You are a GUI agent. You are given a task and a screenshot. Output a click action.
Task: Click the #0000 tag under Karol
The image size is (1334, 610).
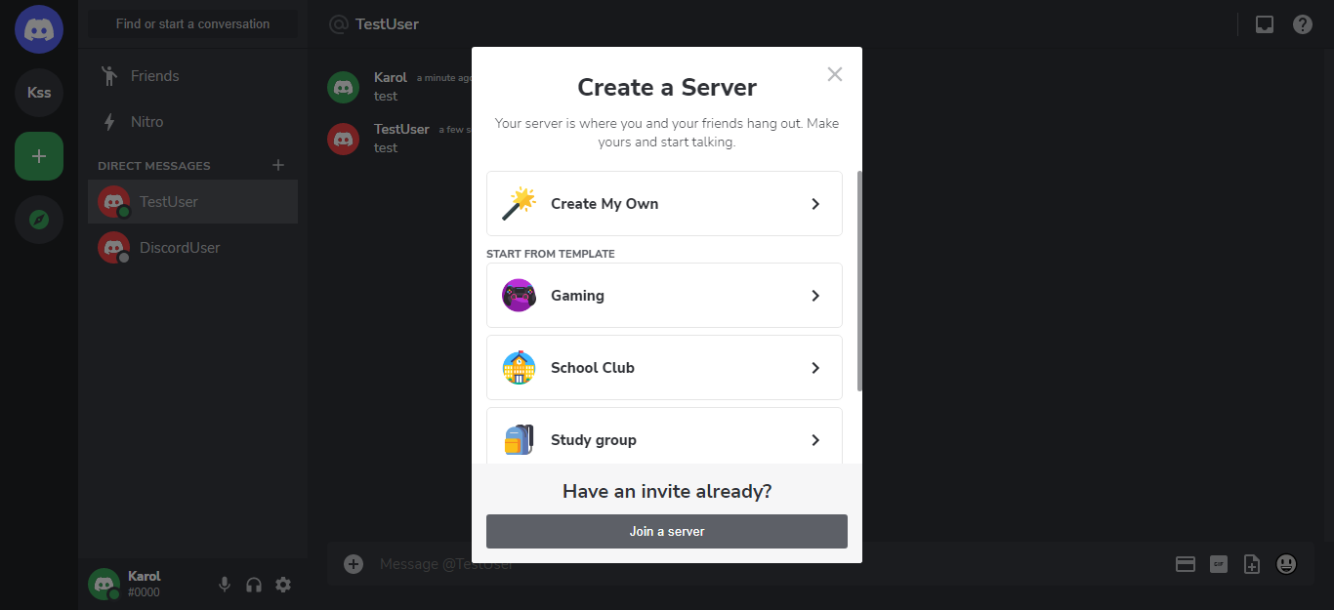[x=144, y=592]
